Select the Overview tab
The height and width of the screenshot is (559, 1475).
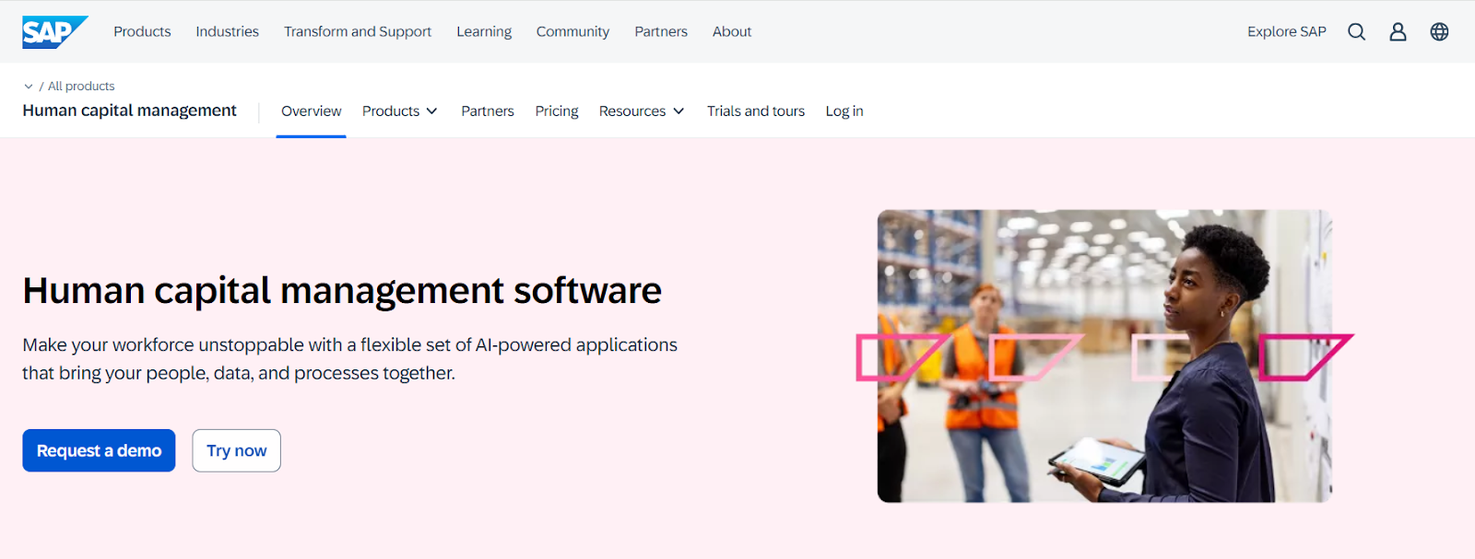tap(311, 111)
